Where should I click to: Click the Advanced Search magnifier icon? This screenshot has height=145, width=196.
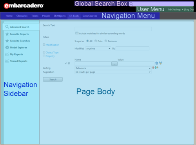coord(7,27)
